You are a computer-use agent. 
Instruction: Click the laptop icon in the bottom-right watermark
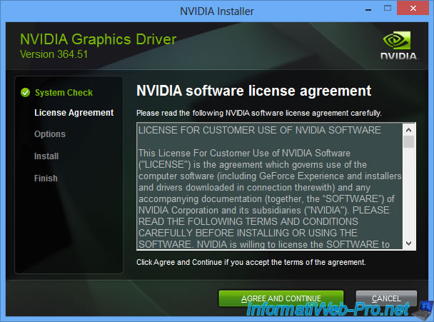[x=420, y=309]
